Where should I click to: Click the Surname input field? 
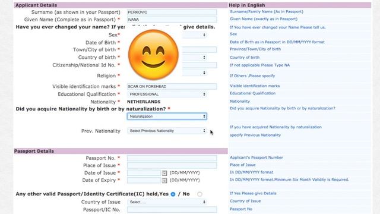172,12
